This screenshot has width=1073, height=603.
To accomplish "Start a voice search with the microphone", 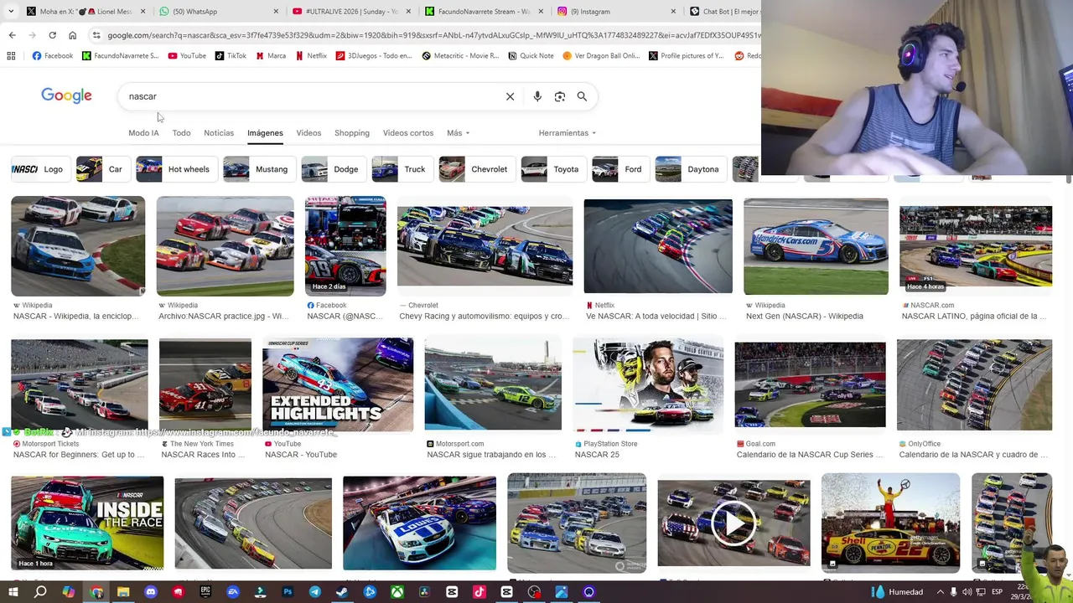I will (x=537, y=96).
